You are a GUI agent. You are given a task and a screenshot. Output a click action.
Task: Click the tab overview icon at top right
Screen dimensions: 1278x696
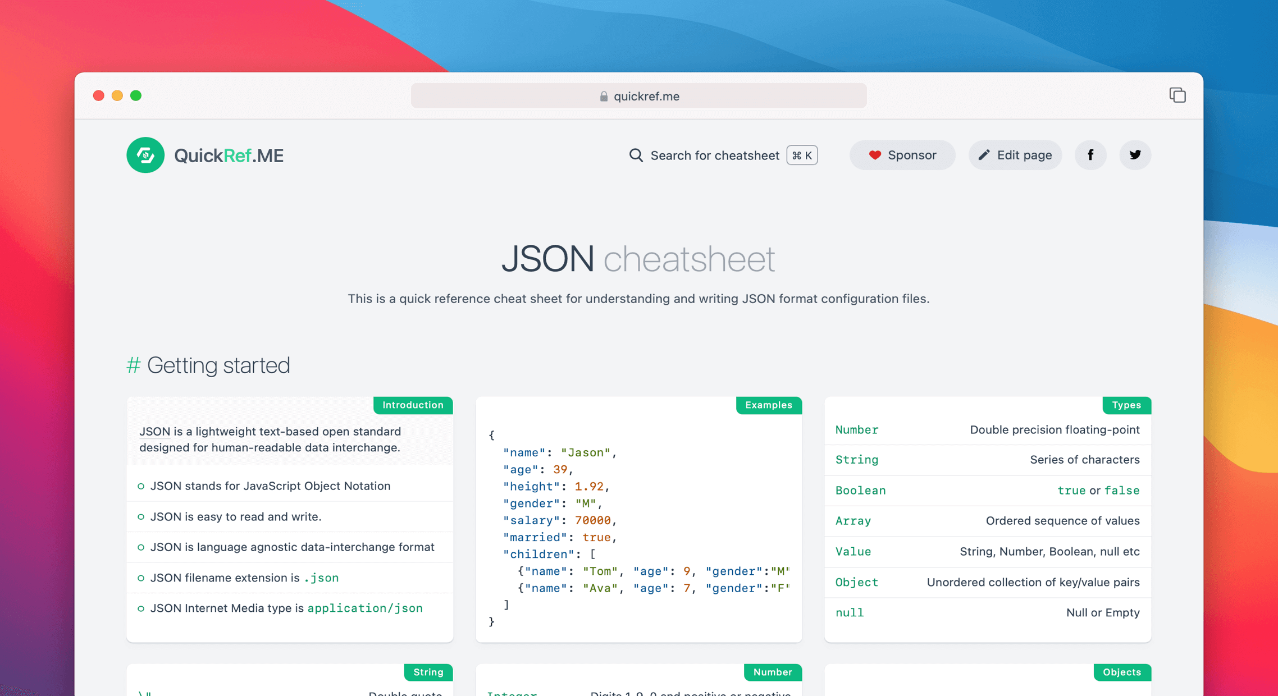point(1177,95)
